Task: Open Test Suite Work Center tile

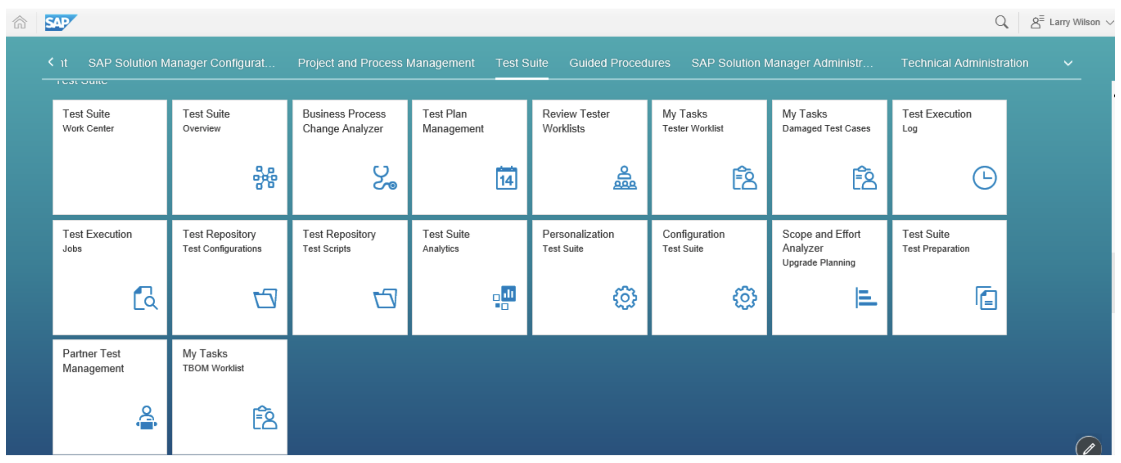Action: (x=109, y=157)
